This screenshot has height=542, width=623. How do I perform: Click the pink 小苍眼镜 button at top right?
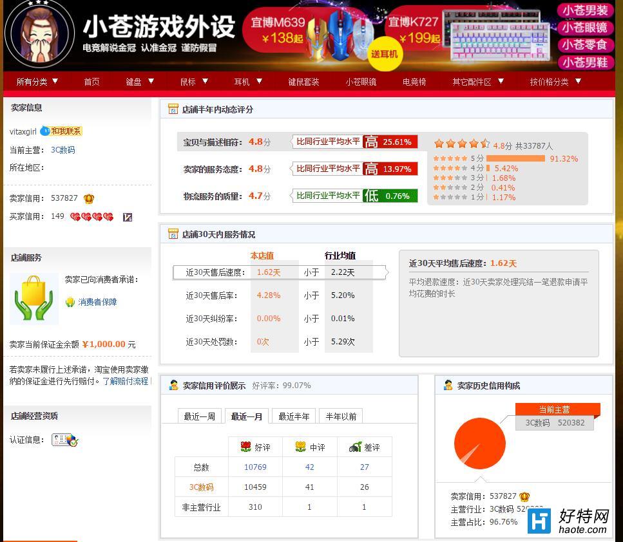click(x=585, y=28)
